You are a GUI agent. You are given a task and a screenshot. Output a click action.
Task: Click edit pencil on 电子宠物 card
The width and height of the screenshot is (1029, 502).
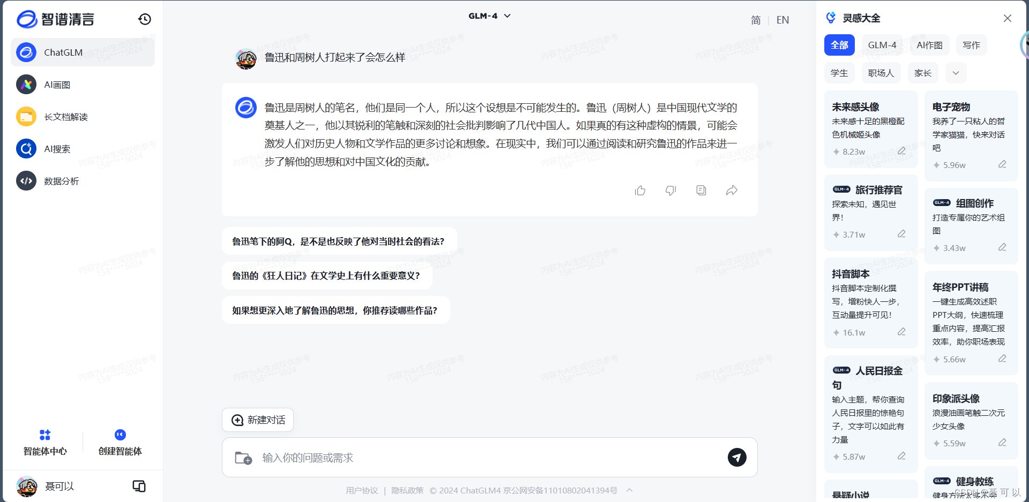click(x=1002, y=164)
